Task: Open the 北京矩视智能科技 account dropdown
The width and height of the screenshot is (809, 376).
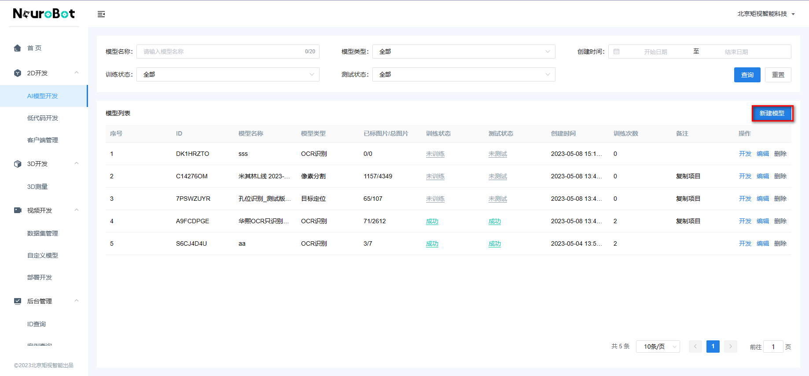Action: (766, 14)
